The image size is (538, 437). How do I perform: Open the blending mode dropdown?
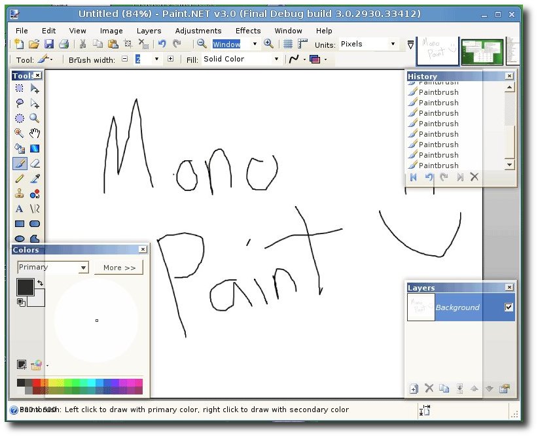point(318,60)
